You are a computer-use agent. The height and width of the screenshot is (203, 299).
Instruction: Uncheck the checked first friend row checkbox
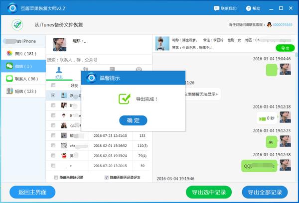pyautogui.click(x=53, y=95)
